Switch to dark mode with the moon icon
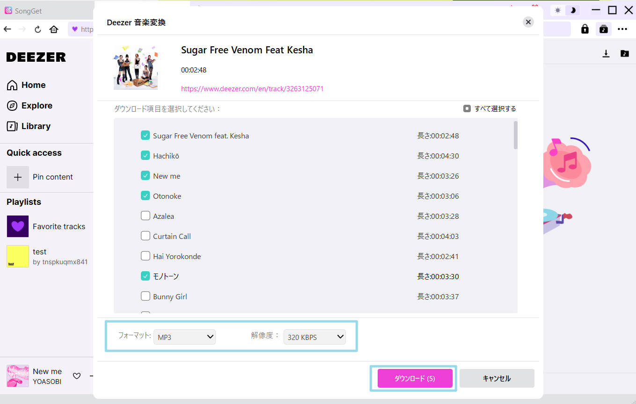Image resolution: width=636 pixels, height=404 pixels. (572, 10)
